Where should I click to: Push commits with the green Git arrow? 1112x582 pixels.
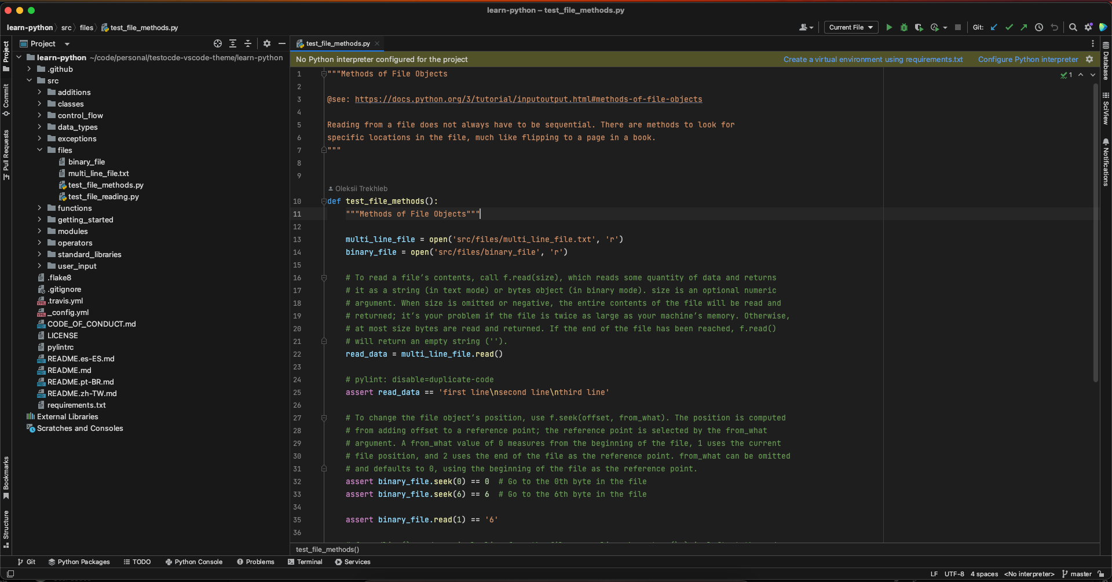coord(1024,27)
